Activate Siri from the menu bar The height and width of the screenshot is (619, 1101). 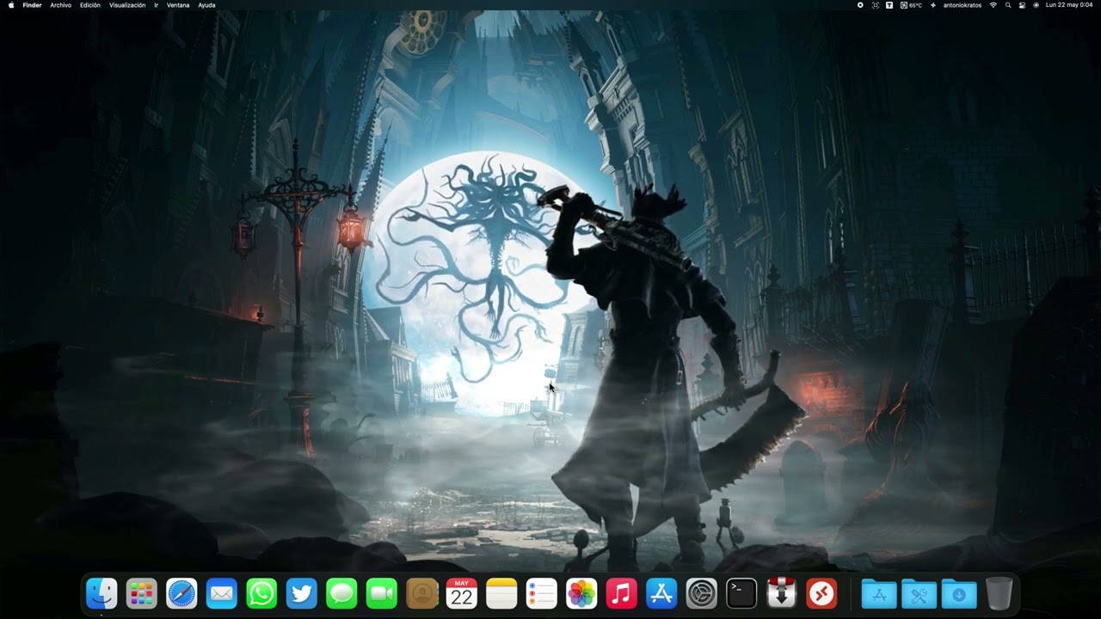tap(1036, 5)
